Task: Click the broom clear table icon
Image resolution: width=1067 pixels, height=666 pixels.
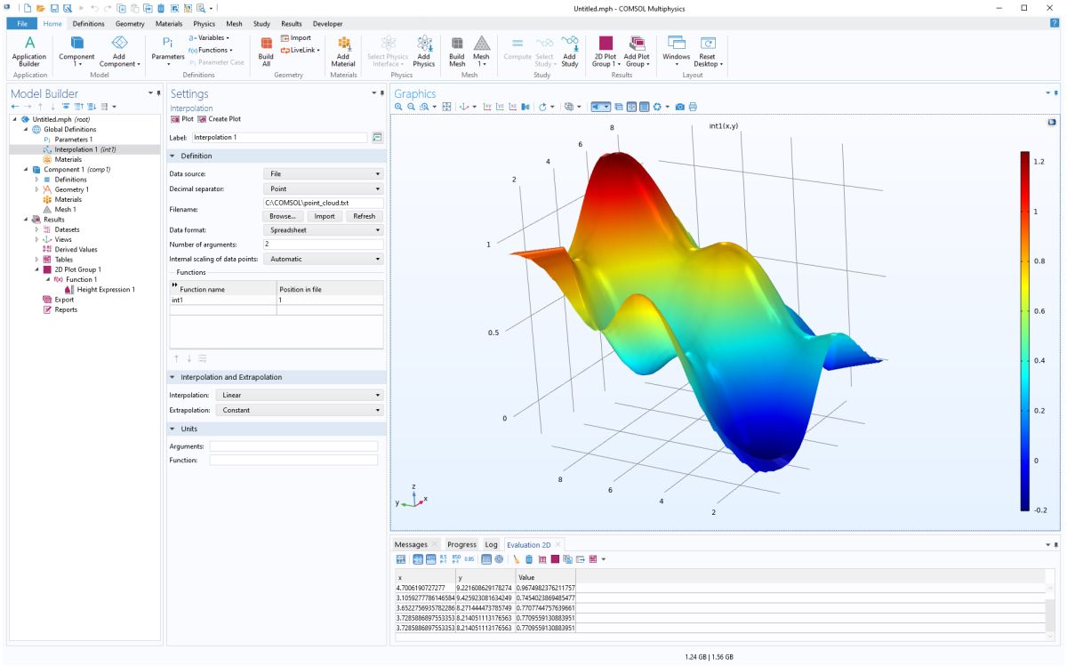Action: [516, 558]
